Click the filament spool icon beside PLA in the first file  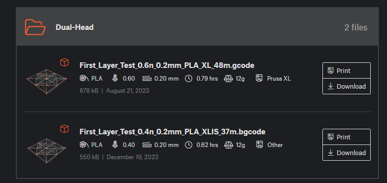tap(84, 79)
